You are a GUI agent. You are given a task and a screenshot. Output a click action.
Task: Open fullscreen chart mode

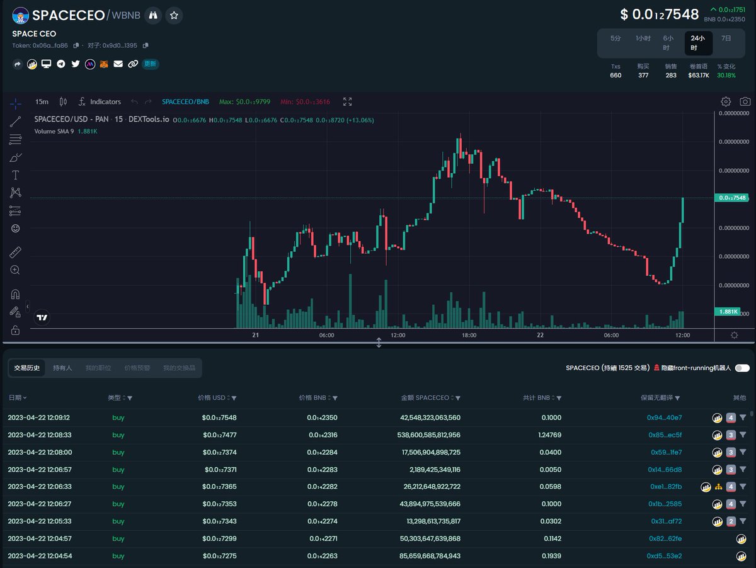click(x=347, y=101)
